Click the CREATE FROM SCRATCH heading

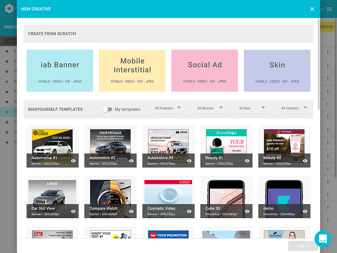(52, 34)
